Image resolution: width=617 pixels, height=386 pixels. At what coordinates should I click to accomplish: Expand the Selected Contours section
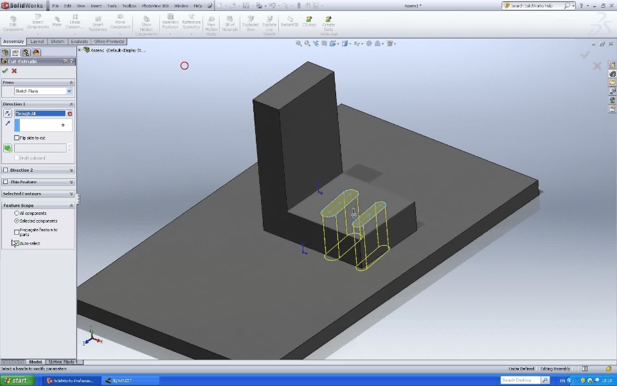(71, 194)
